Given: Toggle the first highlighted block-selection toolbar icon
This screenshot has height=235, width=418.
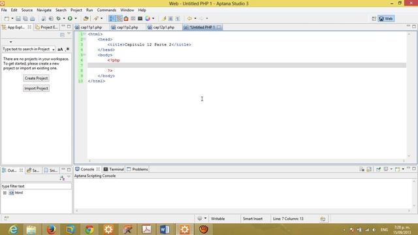Looking at the screenshot, I should (x=112, y=18).
